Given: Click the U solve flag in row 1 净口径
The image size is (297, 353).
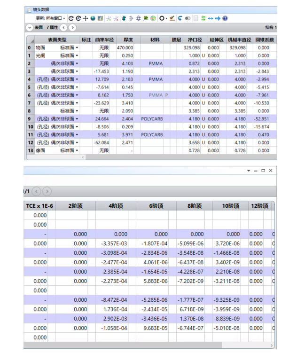Looking at the screenshot, I should [203, 55].
